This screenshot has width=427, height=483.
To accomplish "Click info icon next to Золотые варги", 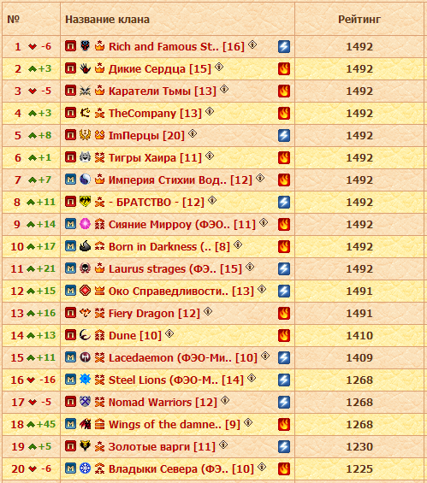I will coord(223,445).
